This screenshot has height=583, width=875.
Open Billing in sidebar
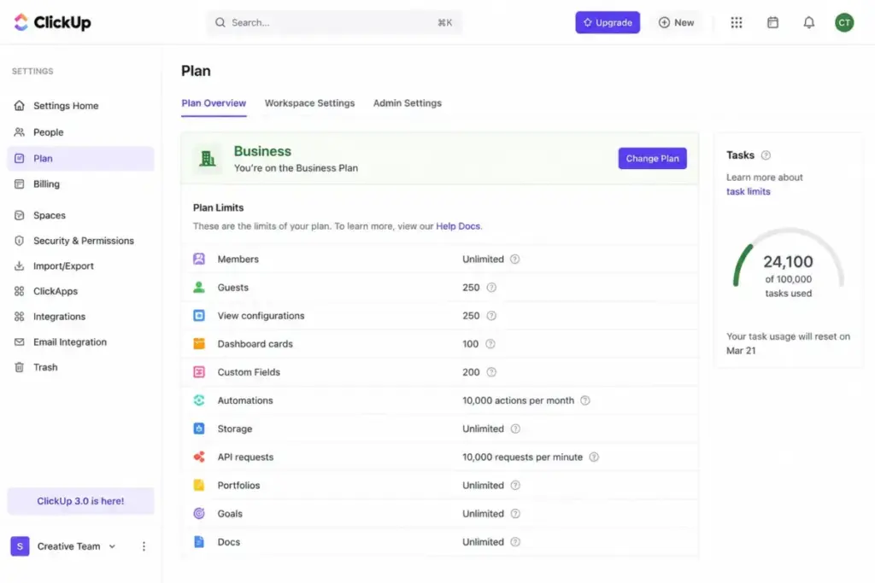80,184
